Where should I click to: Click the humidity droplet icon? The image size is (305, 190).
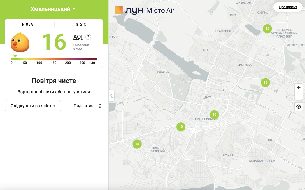tap(23, 24)
